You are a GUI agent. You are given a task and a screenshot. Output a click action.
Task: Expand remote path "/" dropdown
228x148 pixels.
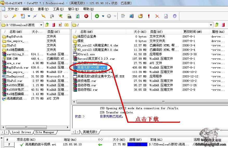pos(211,25)
